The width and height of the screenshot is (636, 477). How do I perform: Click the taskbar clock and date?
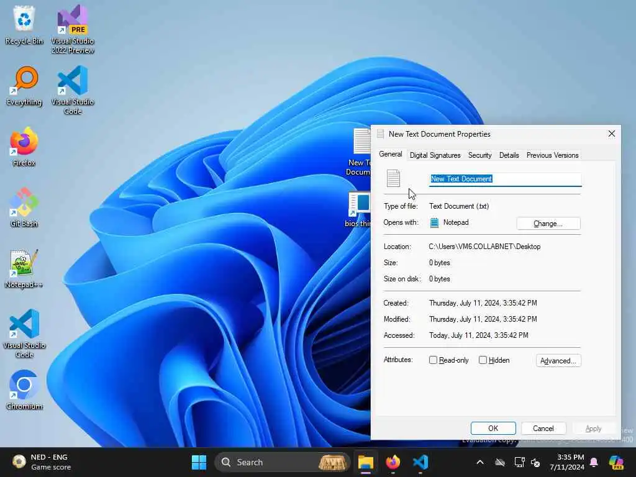[x=566, y=462]
